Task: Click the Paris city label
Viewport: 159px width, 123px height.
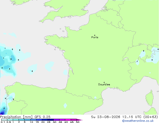Action: tap(95, 37)
